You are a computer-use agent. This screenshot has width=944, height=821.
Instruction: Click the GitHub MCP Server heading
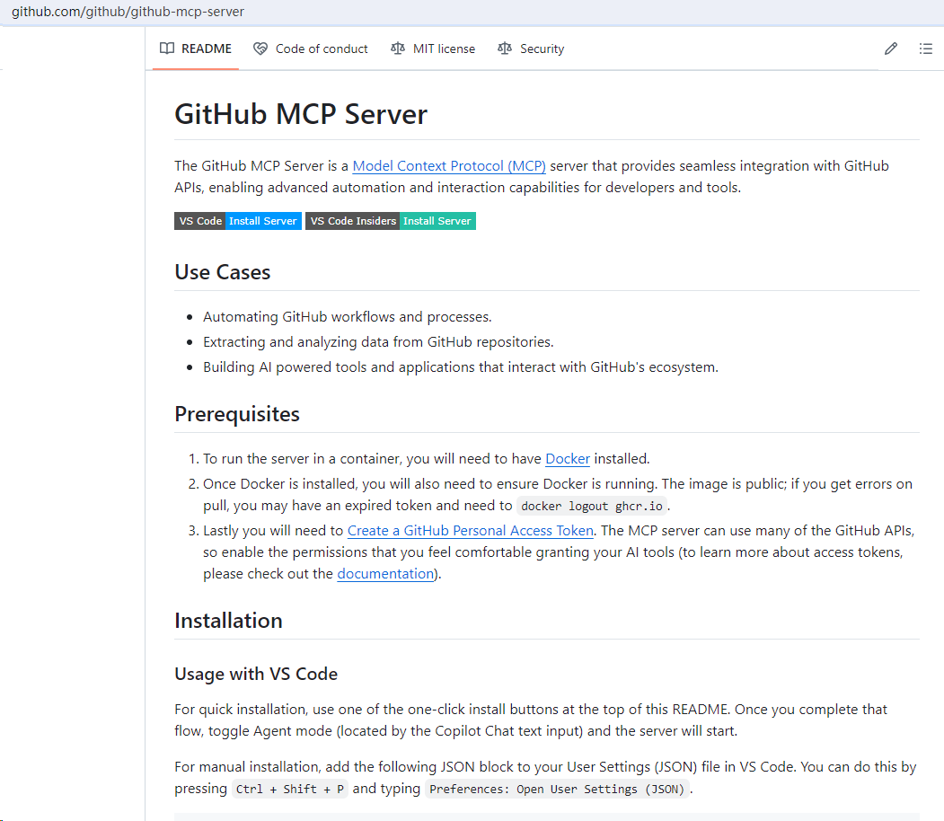click(x=300, y=114)
